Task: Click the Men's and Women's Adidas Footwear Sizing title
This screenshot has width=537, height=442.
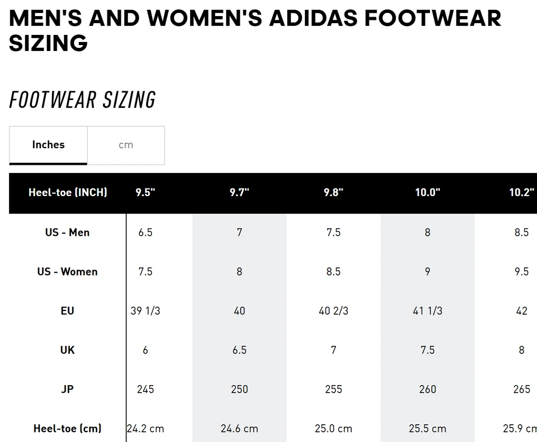Action: point(255,30)
